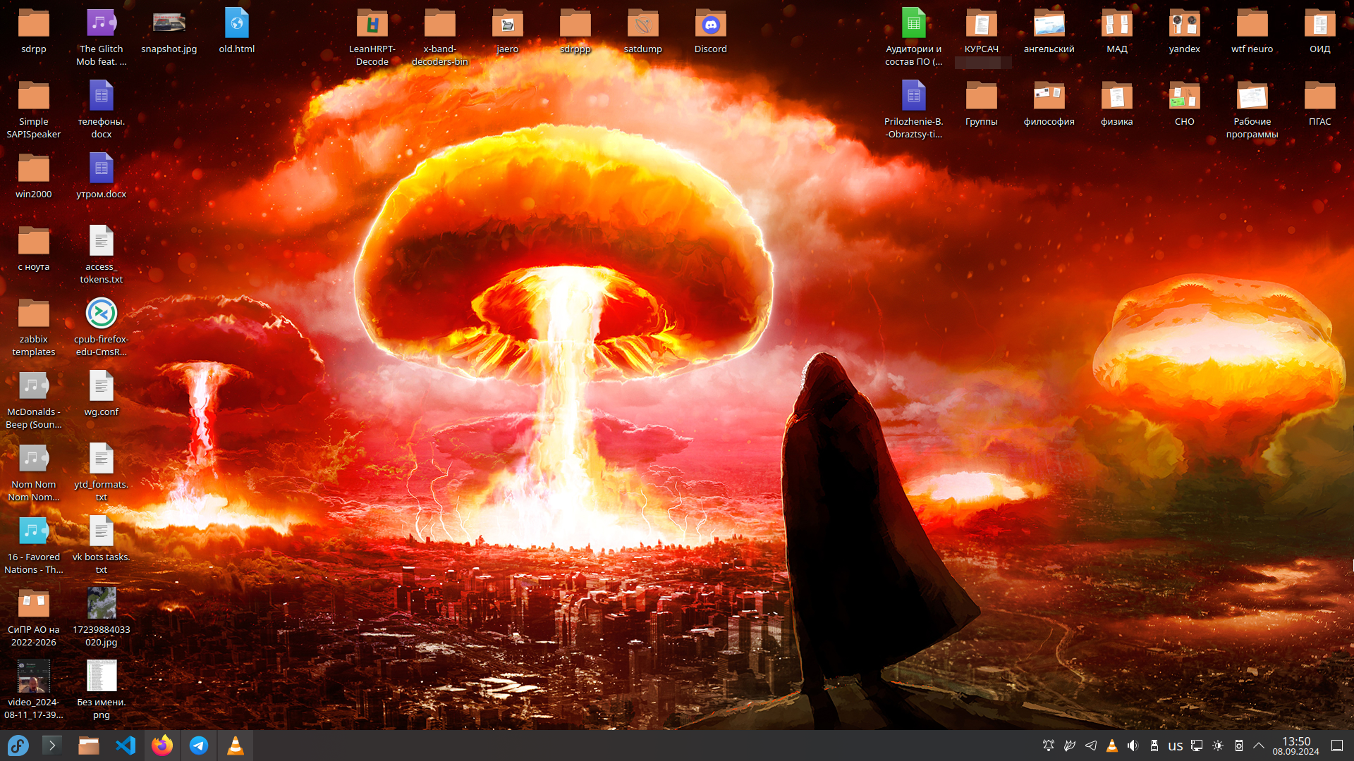1354x761 pixels.
Task: Select the x-band-decoders-bin folder
Action: (440, 37)
